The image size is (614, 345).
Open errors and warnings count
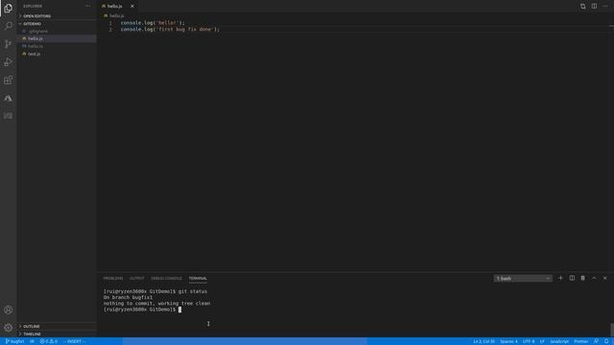coord(49,341)
